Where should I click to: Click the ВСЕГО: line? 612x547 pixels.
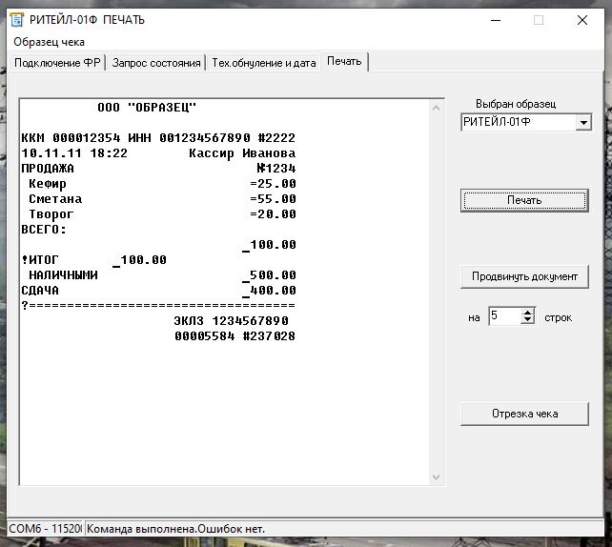click(44, 230)
